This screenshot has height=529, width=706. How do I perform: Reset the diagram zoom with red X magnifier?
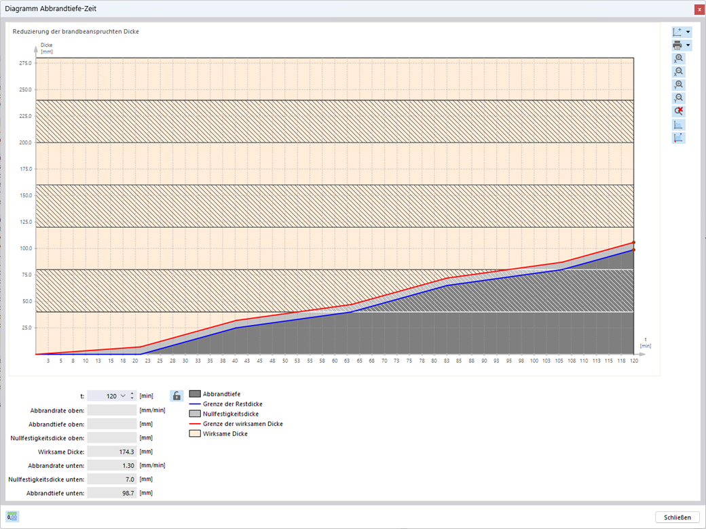pyautogui.click(x=678, y=111)
